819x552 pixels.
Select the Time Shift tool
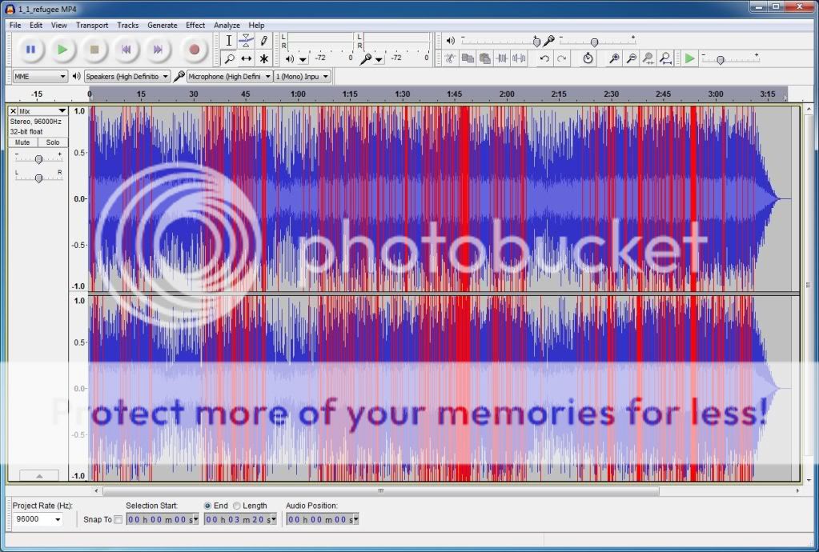point(246,58)
